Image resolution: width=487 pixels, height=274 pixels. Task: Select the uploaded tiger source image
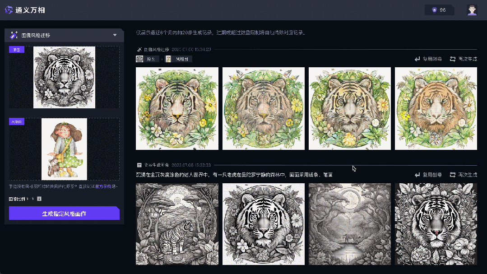click(64, 77)
